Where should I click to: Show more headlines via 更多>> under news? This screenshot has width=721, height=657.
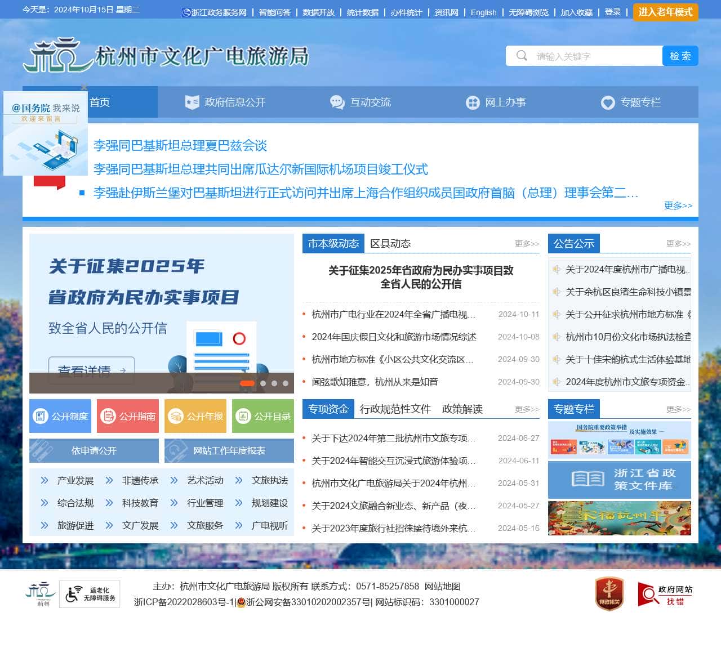678,205
